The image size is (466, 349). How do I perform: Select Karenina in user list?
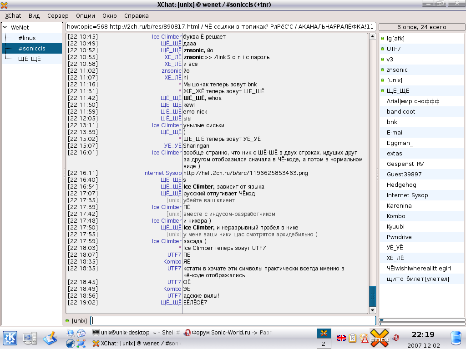[x=422, y=206]
